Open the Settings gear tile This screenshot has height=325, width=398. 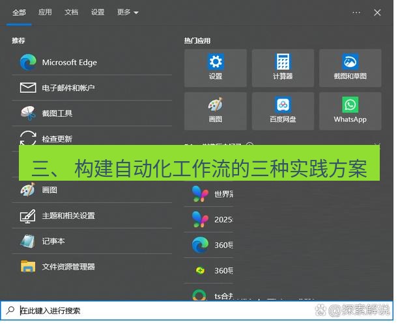click(x=216, y=68)
